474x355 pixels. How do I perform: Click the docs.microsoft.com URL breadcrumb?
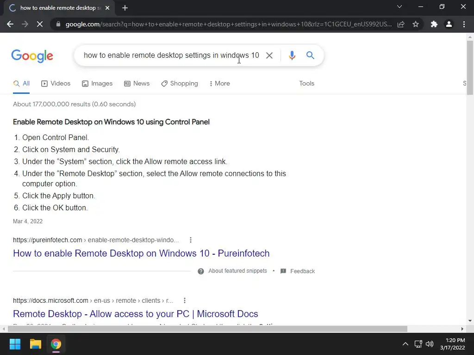click(93, 300)
